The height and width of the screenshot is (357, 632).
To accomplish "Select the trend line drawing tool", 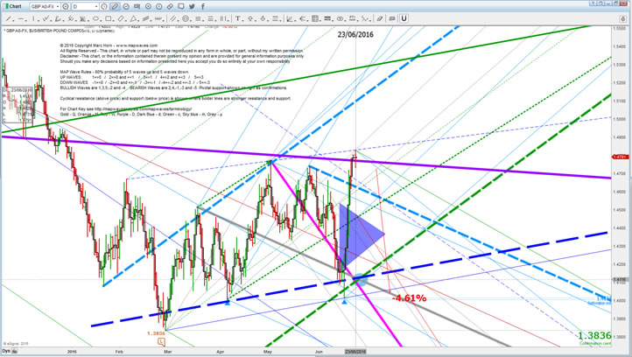I will click(8, 18).
